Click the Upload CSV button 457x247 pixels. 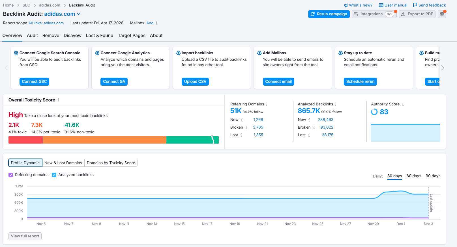coord(195,82)
